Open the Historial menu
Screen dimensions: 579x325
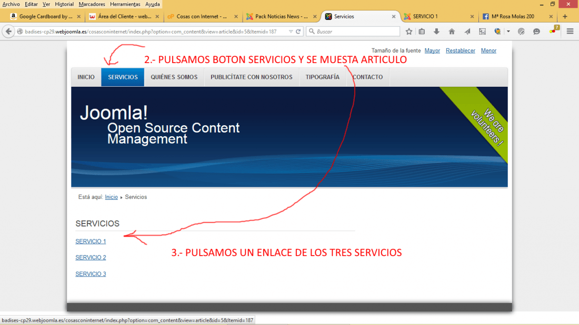tap(64, 4)
